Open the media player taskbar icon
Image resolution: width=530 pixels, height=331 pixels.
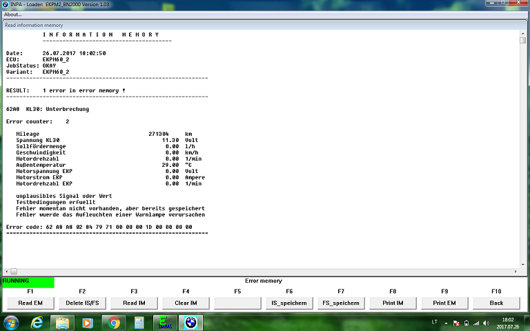tap(88, 322)
